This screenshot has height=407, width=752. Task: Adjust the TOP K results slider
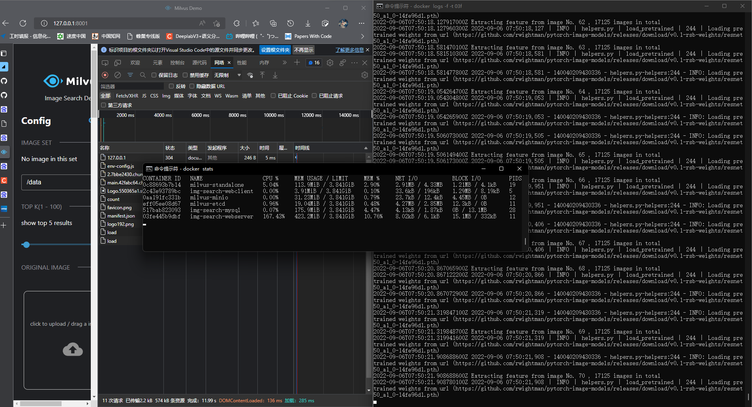click(26, 245)
